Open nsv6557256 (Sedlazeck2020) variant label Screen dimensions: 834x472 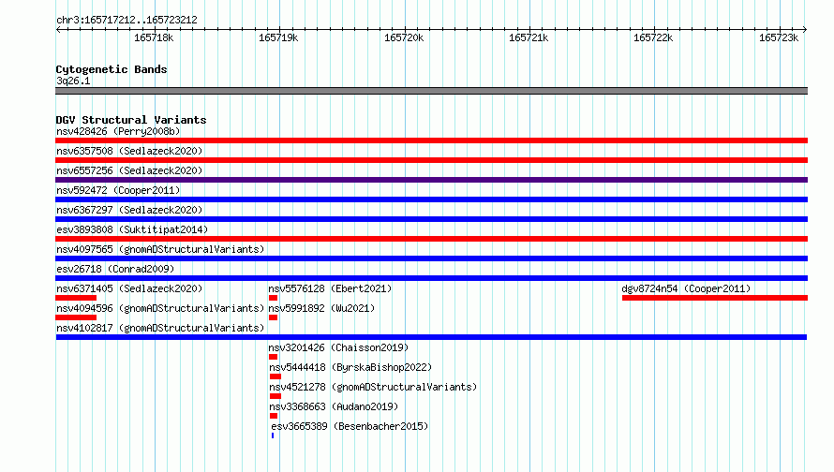coord(129,170)
